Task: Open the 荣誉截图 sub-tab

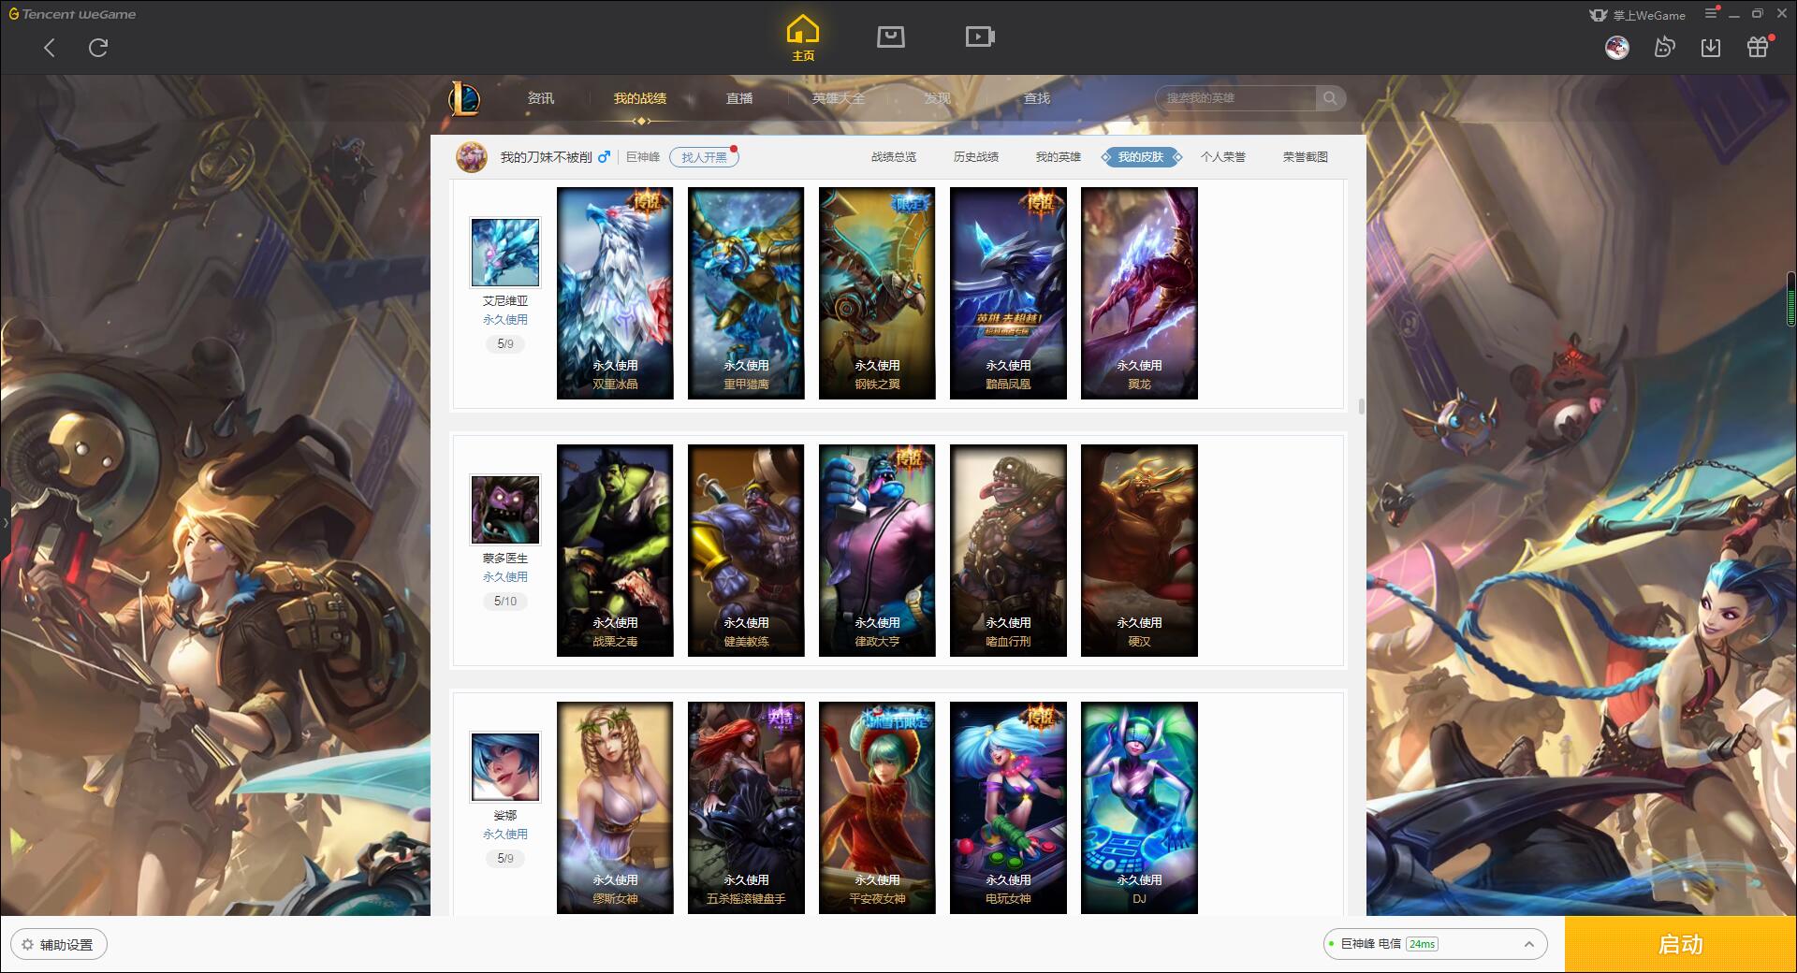Action: [x=1305, y=157]
